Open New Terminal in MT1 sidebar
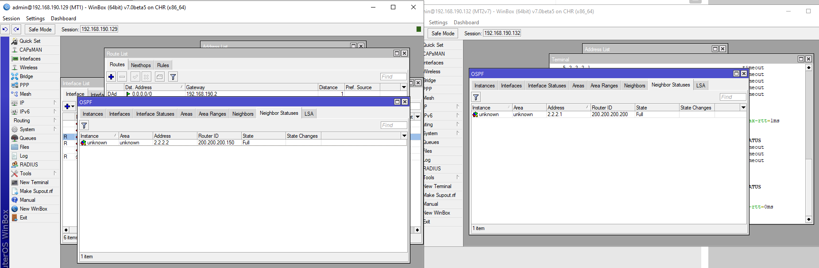 click(x=34, y=182)
